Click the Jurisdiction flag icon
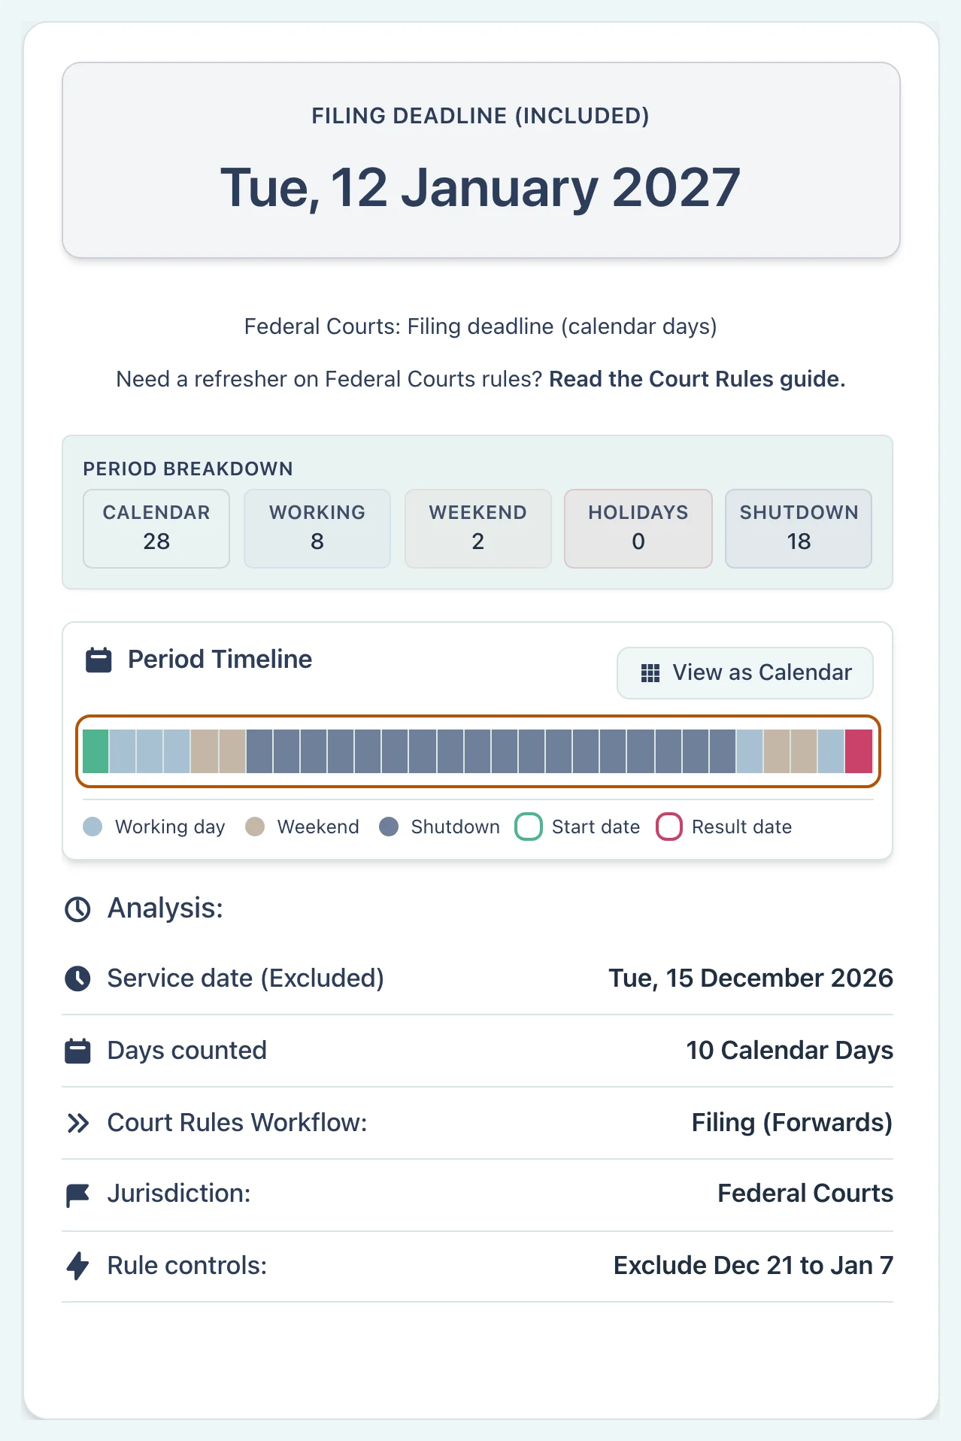961x1441 pixels. click(x=77, y=1194)
